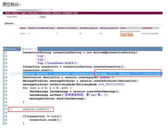Viewport: 168px width, 128px height.
Task: Open the Queues menu item
Action: [16, 13]
